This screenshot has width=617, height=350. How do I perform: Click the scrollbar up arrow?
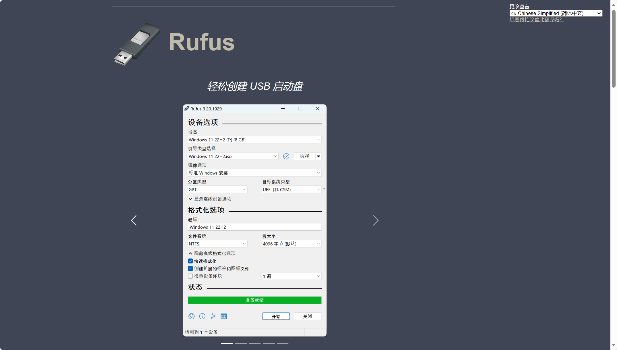(x=614, y=5)
